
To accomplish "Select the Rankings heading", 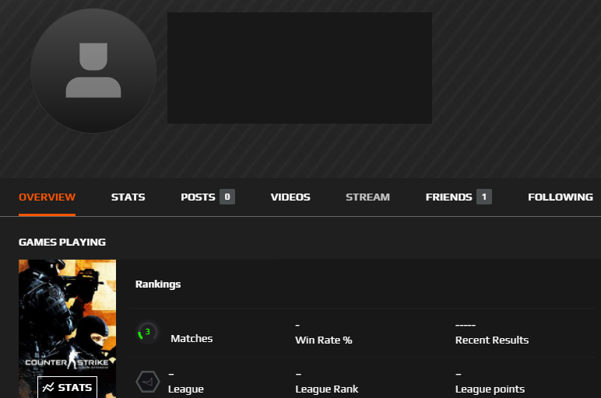I will [158, 285].
